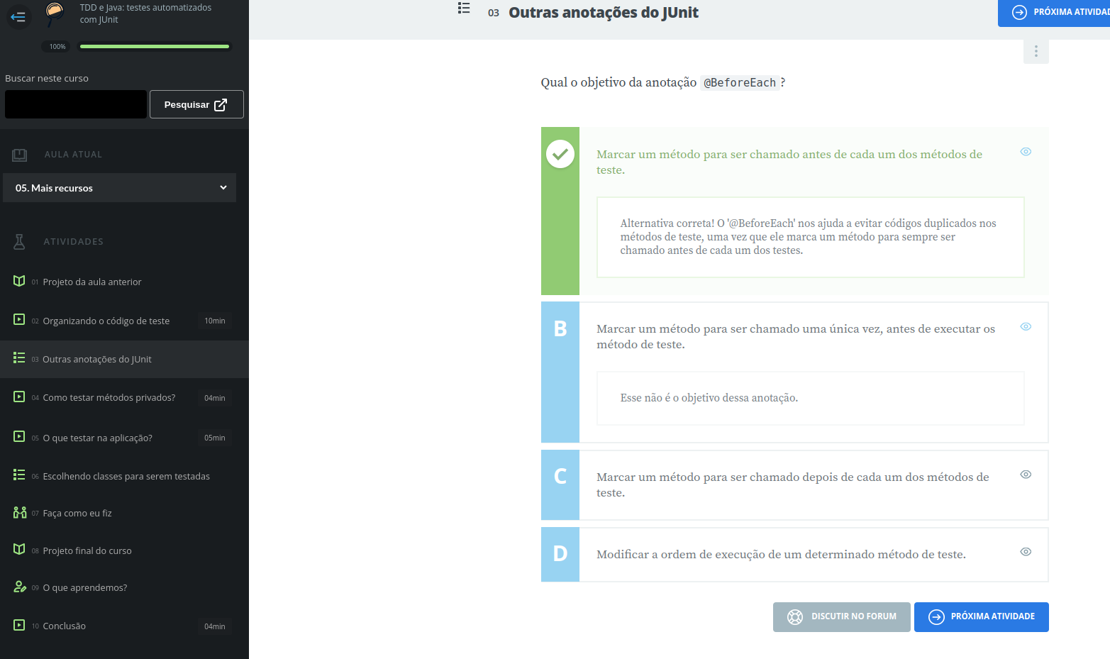This screenshot has height=659, width=1110.
Task: Click the bottom Próxima Atividade button
Action: [981, 617]
